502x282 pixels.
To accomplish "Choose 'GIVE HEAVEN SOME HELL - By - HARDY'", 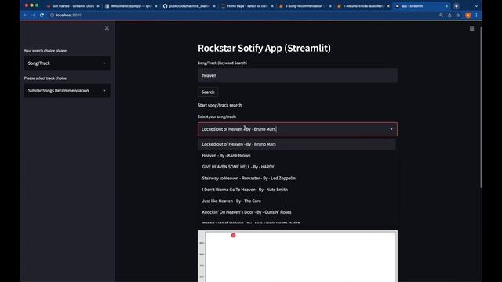I will (296, 167).
